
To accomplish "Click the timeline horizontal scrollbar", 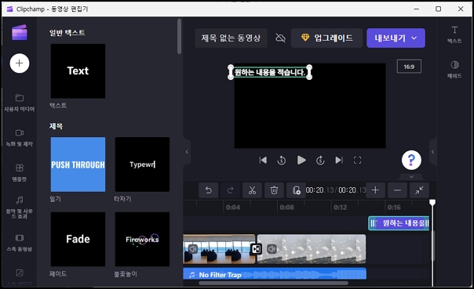I will click(x=273, y=283).
